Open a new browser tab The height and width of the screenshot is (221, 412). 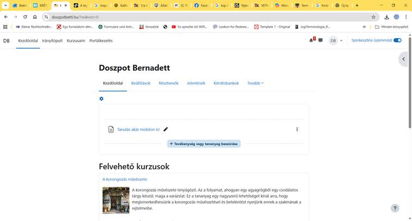coord(357,5)
